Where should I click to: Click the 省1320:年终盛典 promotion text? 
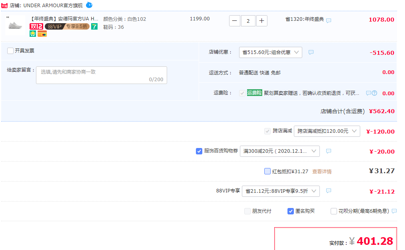(305, 19)
